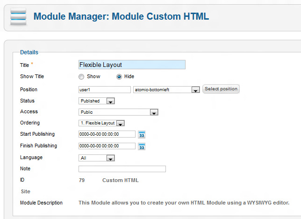This screenshot has height=219, width=301.
Task: Open the Finish Publishing calendar picker
Action: click(142, 146)
